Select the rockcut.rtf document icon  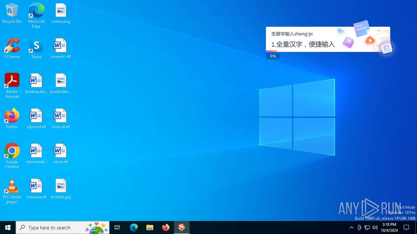pyautogui.click(x=61, y=119)
